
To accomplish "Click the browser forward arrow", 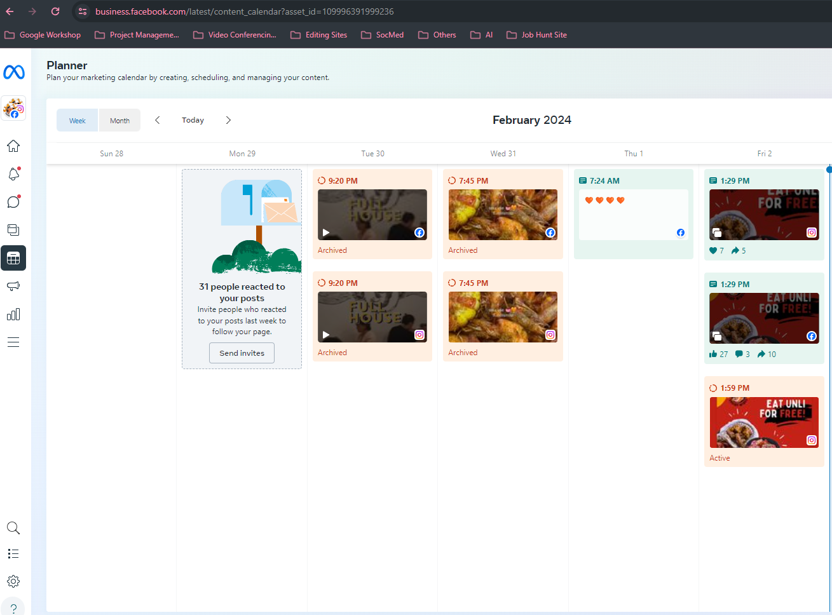I will point(32,11).
